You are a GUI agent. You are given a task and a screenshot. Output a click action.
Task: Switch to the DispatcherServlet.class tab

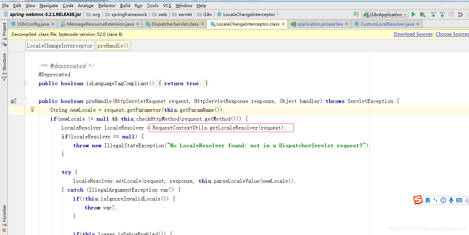pos(175,24)
